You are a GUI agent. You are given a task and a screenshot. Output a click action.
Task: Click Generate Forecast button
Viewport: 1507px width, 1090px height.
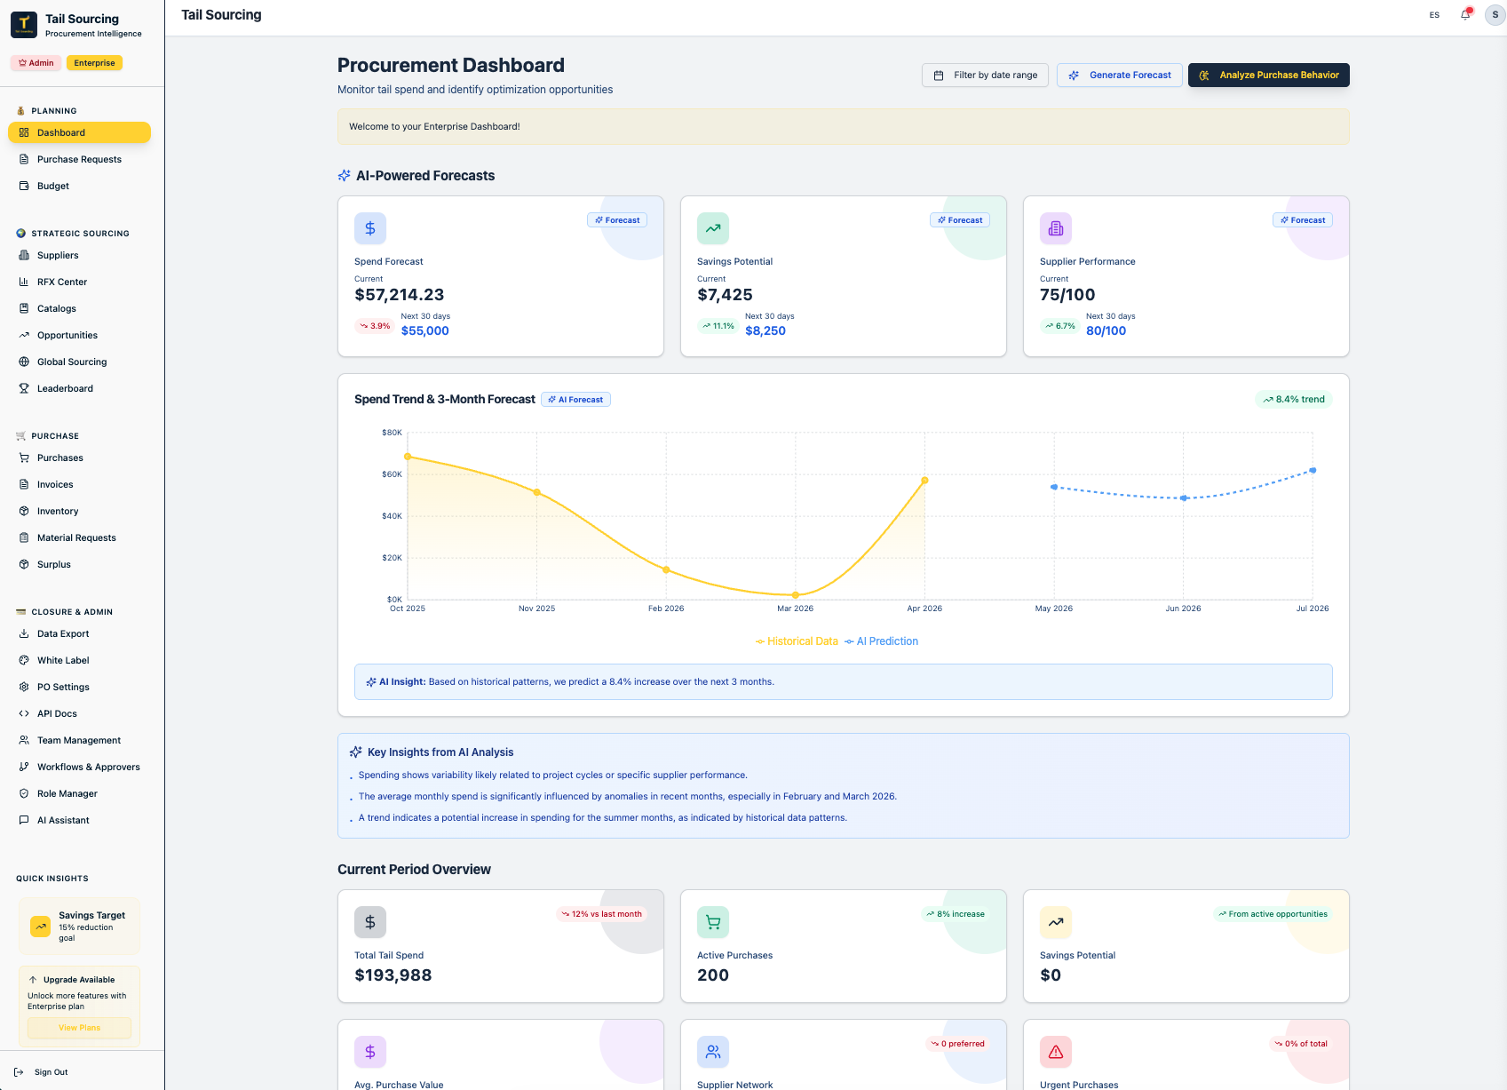1119,76
